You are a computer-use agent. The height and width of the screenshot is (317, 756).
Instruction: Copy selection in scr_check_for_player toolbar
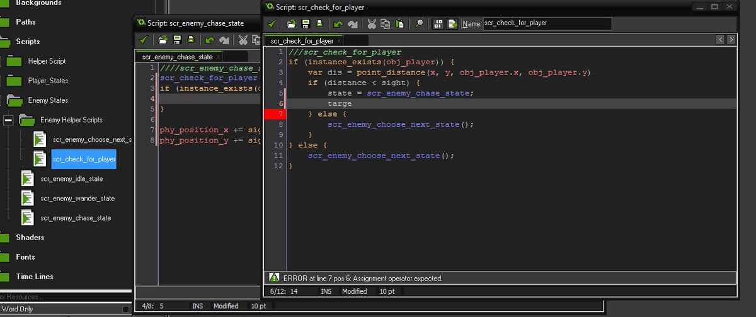(386, 24)
